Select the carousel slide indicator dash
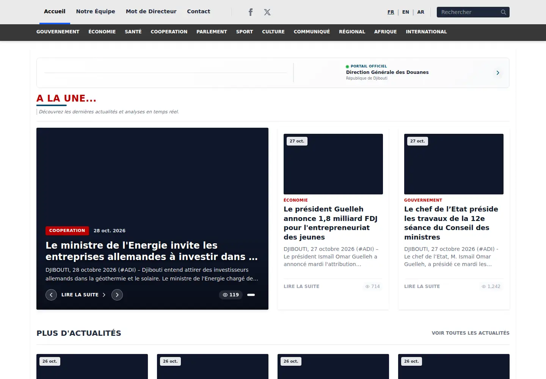 click(251, 295)
